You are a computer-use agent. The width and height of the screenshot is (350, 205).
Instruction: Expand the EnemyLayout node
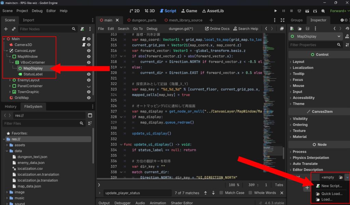[10, 80]
